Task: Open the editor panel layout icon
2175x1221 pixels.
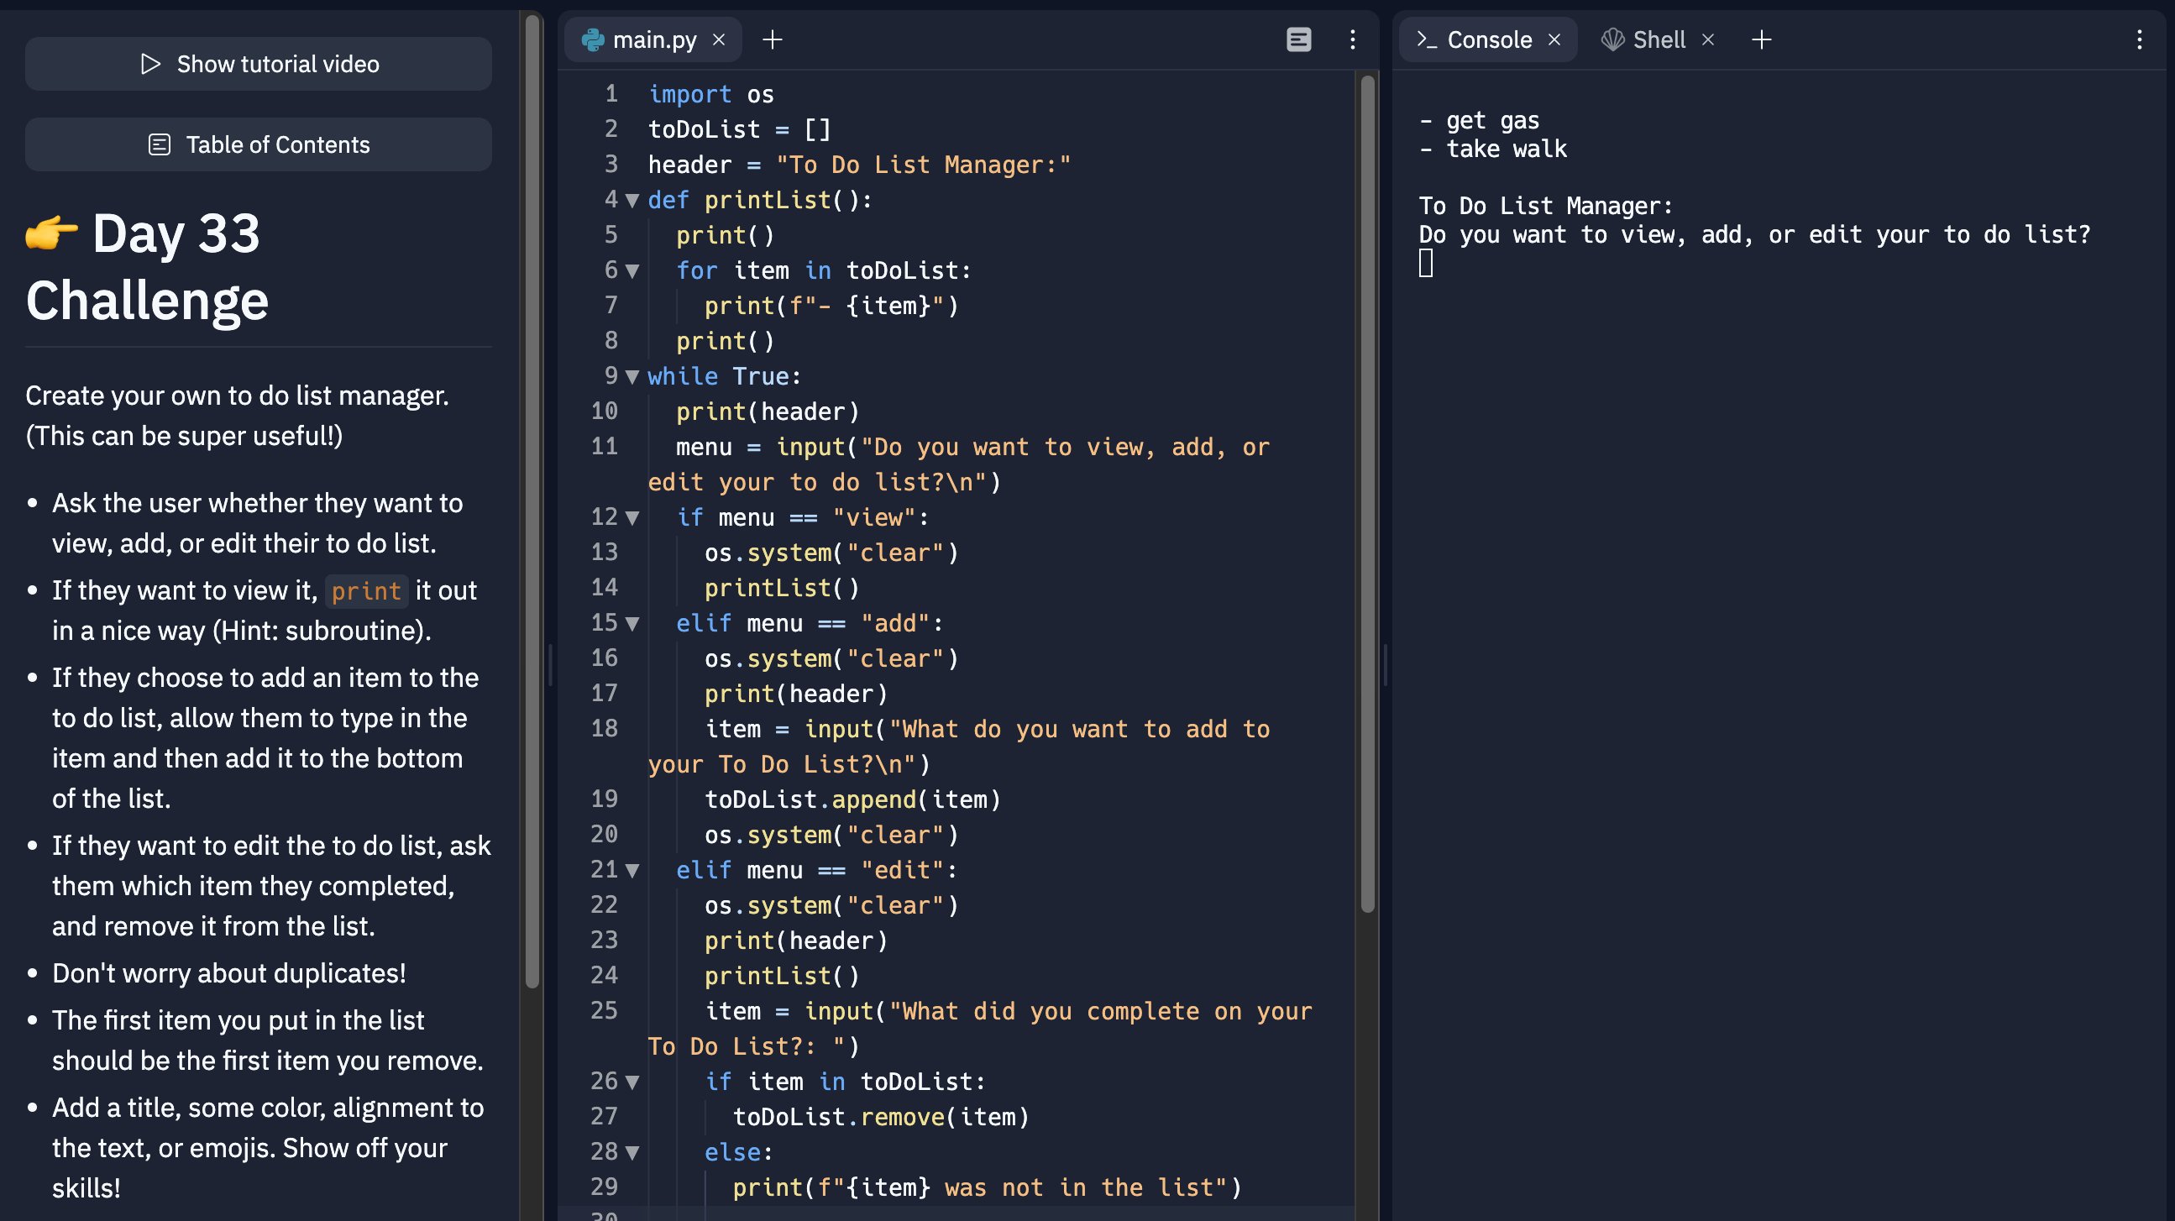Action: point(1298,39)
